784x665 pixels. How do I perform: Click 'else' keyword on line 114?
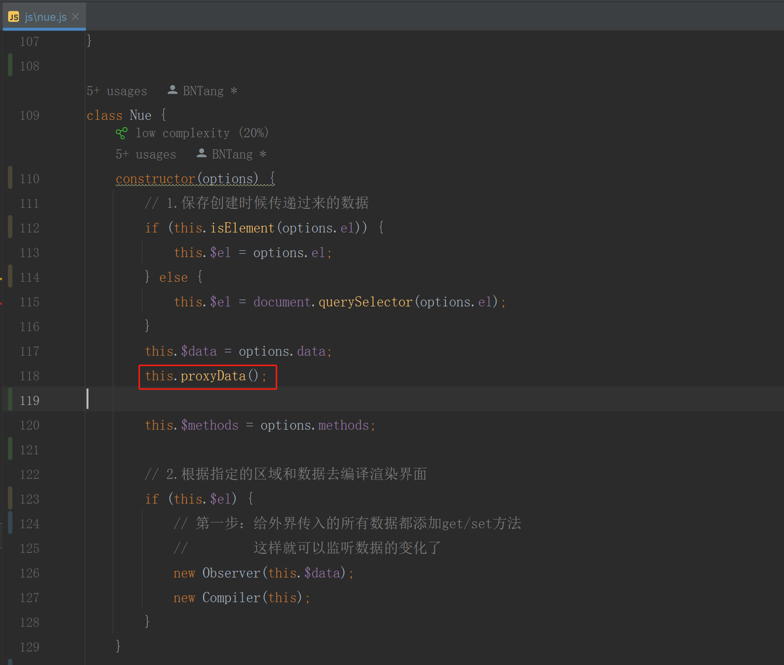174,277
